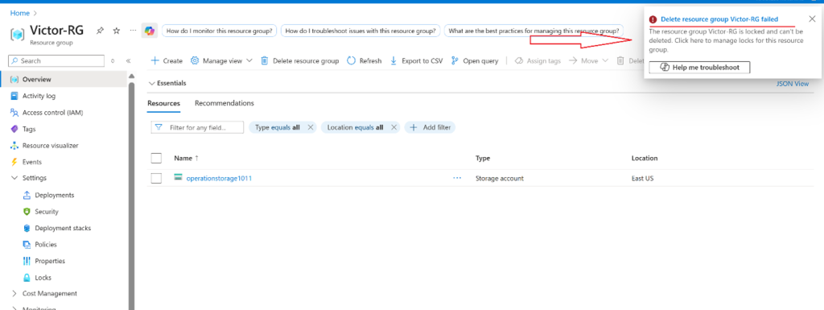Sort by the Location column header
This screenshot has width=824, height=310.
point(645,158)
